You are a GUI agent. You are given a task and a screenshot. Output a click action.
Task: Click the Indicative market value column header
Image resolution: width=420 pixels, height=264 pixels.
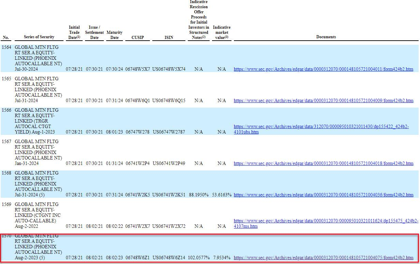click(x=222, y=32)
